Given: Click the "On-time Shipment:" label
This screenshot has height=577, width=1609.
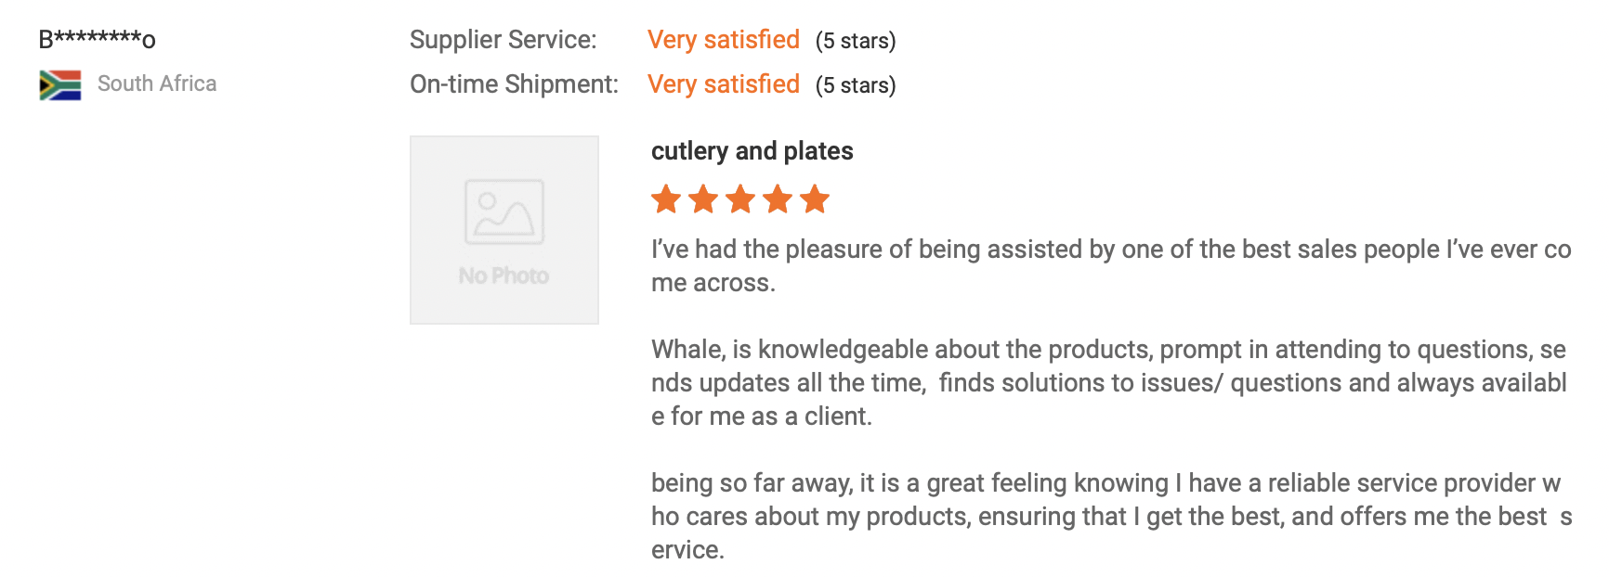Looking at the screenshot, I should (514, 84).
